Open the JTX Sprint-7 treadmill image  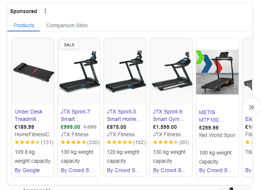(79, 72)
